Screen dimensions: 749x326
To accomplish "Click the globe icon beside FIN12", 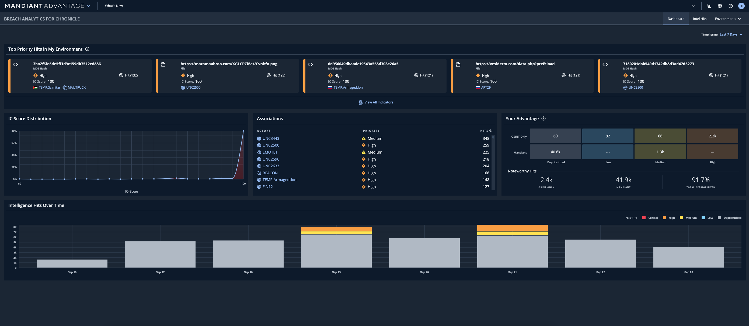I will coord(259,187).
